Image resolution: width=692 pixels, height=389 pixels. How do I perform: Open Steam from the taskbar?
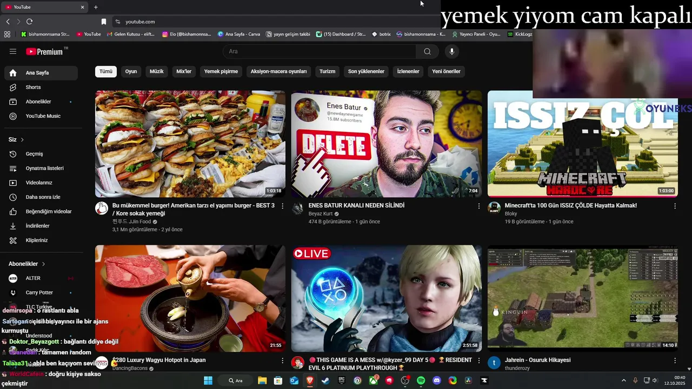point(325,380)
